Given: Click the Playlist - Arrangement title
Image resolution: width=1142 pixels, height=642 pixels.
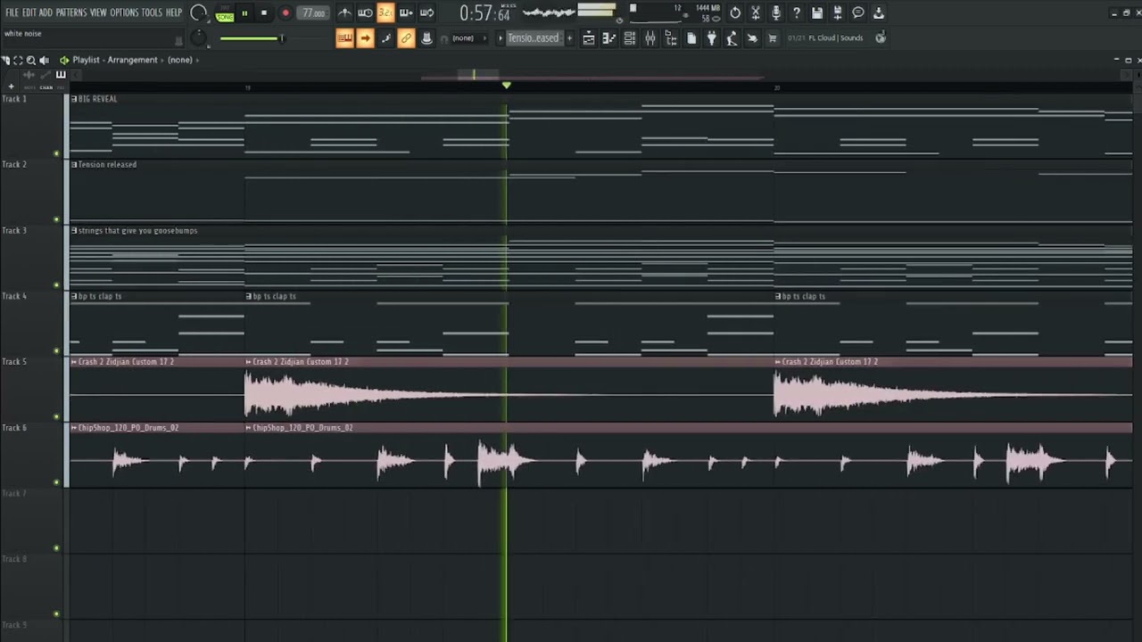Looking at the screenshot, I should tap(115, 60).
